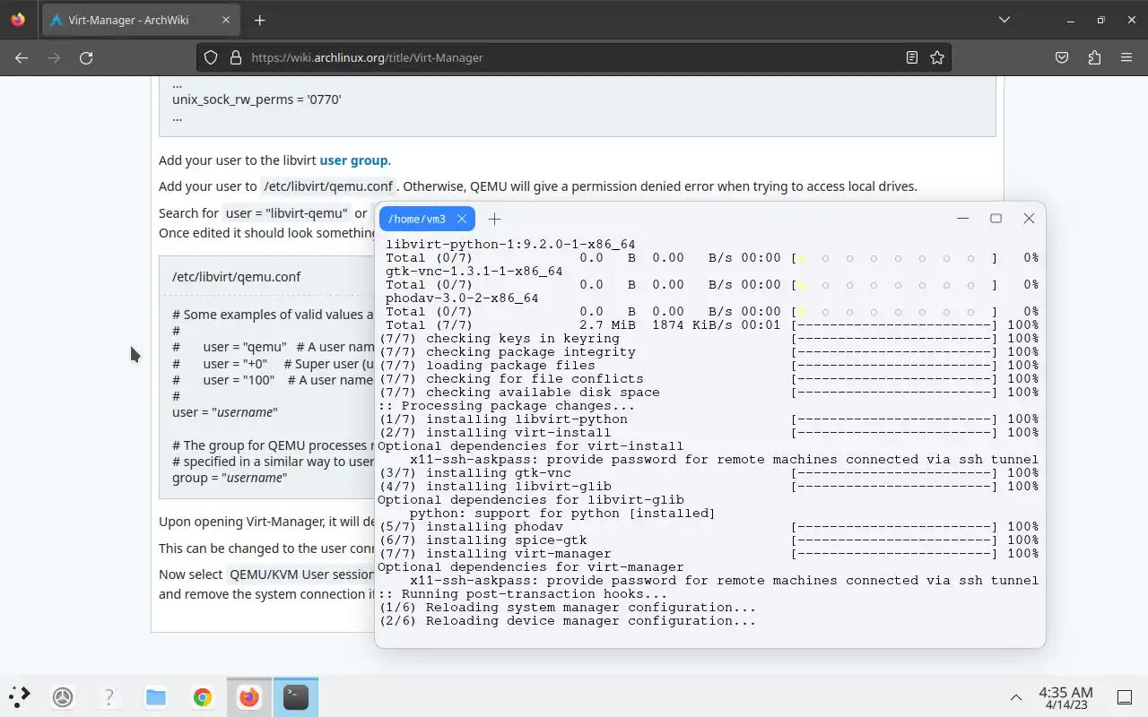Open the file manager from taskbar
The height and width of the screenshot is (717, 1148).
(x=156, y=696)
